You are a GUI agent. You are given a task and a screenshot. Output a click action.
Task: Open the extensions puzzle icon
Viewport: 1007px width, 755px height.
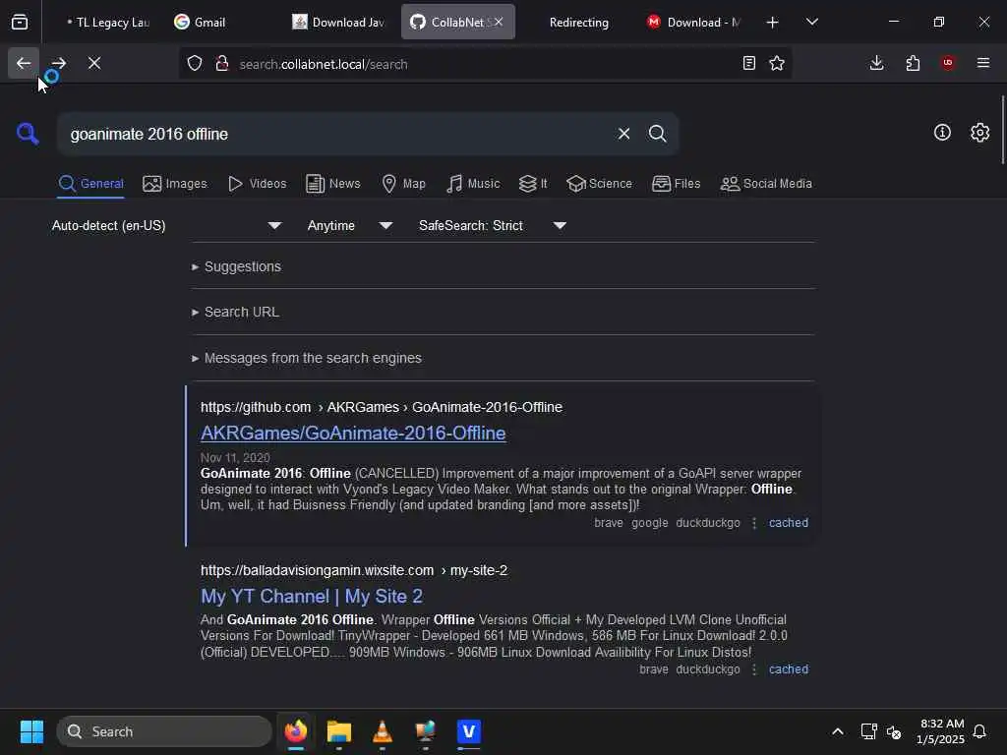tap(913, 63)
